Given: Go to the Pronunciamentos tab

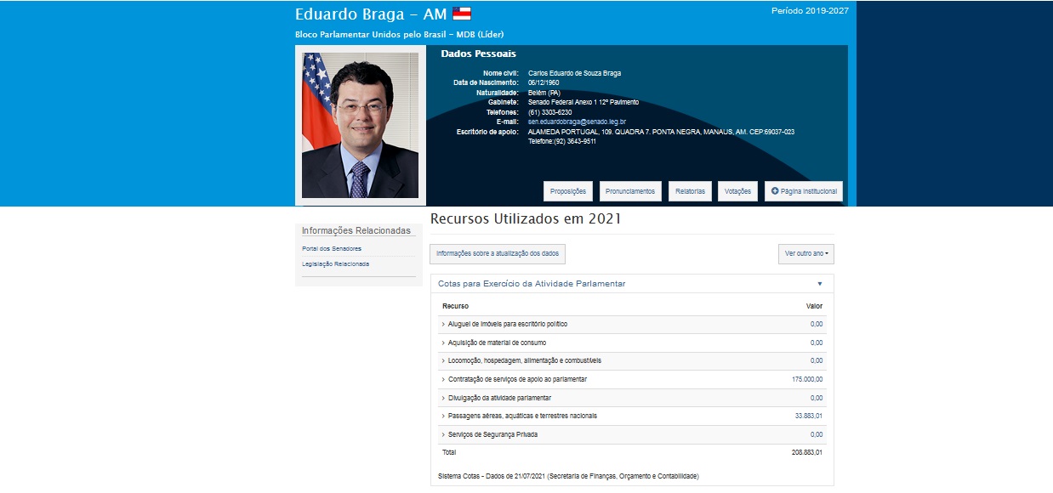Looking at the screenshot, I should coord(630,191).
